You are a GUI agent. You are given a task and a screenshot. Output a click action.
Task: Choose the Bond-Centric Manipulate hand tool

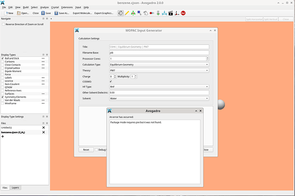click(x=146, y=13)
